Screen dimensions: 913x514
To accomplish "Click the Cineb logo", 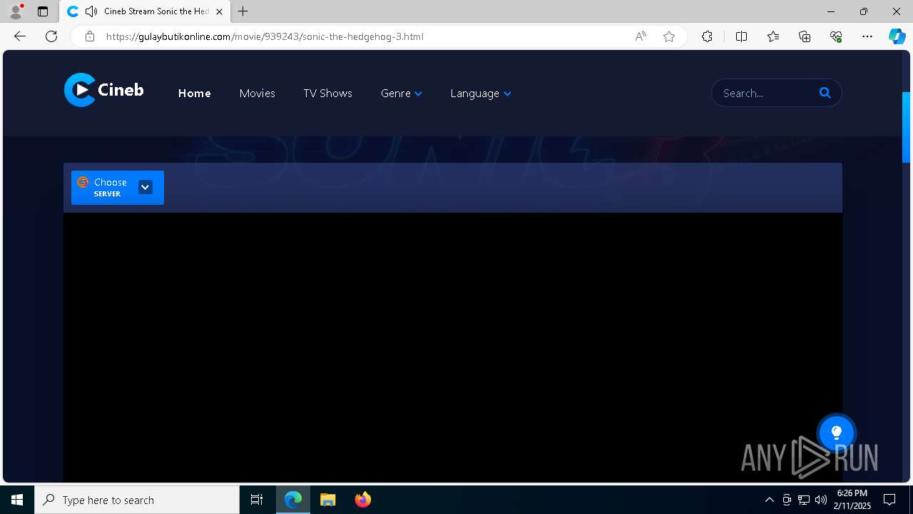I will [x=104, y=90].
